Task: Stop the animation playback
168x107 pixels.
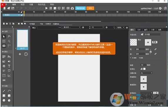Action: tap(55, 8)
